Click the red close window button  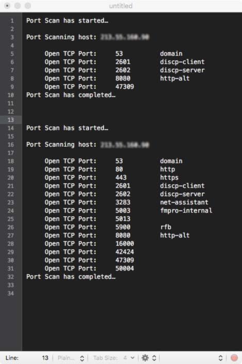(x=7, y=6)
